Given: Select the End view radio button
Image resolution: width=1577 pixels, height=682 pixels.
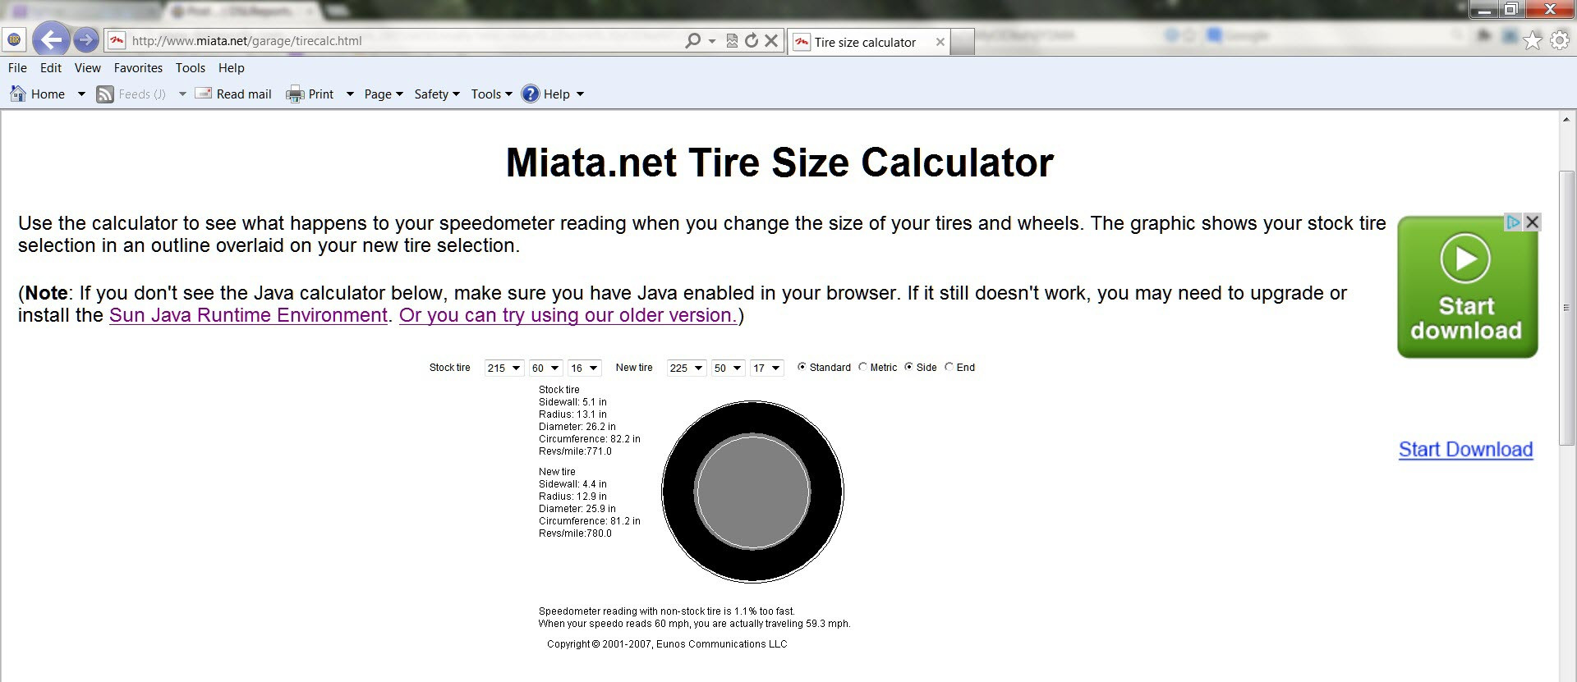Looking at the screenshot, I should click(949, 367).
